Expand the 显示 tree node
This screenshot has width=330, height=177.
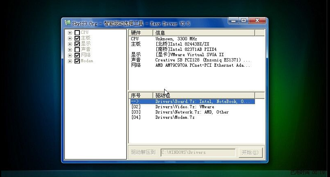pyautogui.click(x=70, y=44)
